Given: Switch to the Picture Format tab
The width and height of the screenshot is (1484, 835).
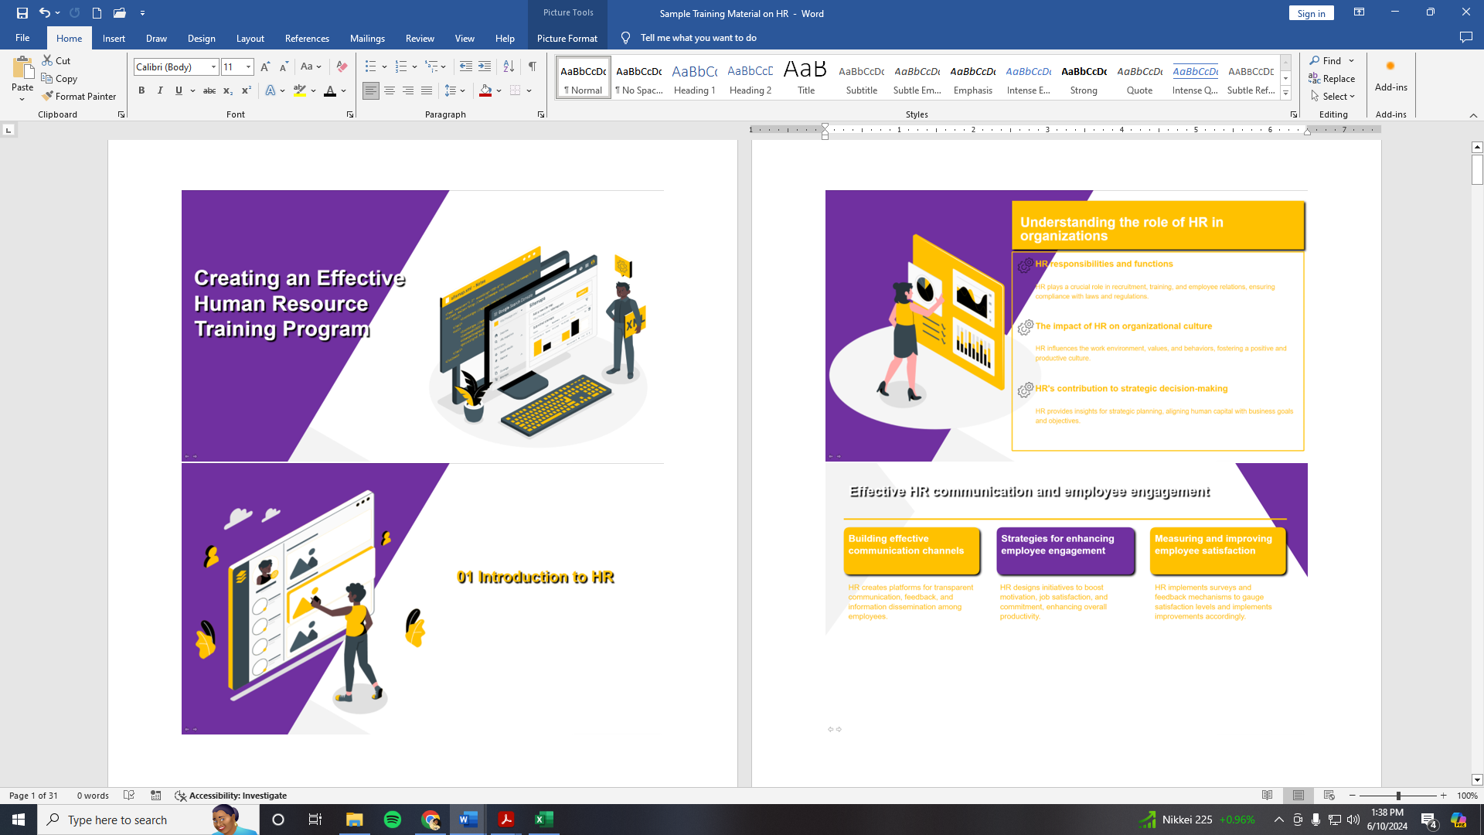Looking at the screenshot, I should [x=567, y=38].
